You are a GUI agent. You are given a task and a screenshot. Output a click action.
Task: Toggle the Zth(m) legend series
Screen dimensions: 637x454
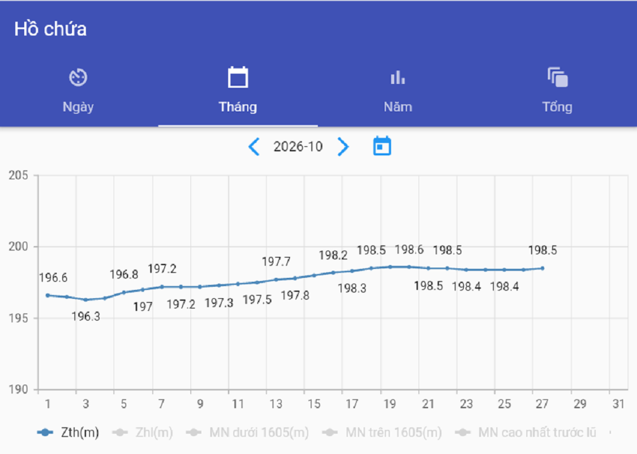click(68, 432)
